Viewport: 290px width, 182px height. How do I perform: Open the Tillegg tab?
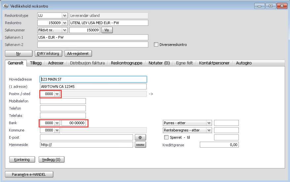pos(36,63)
